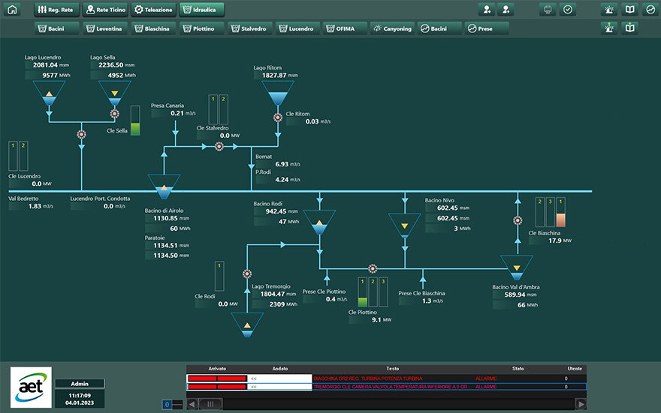
Task: Open the top-row logbook icon
Action: [x=629, y=10]
